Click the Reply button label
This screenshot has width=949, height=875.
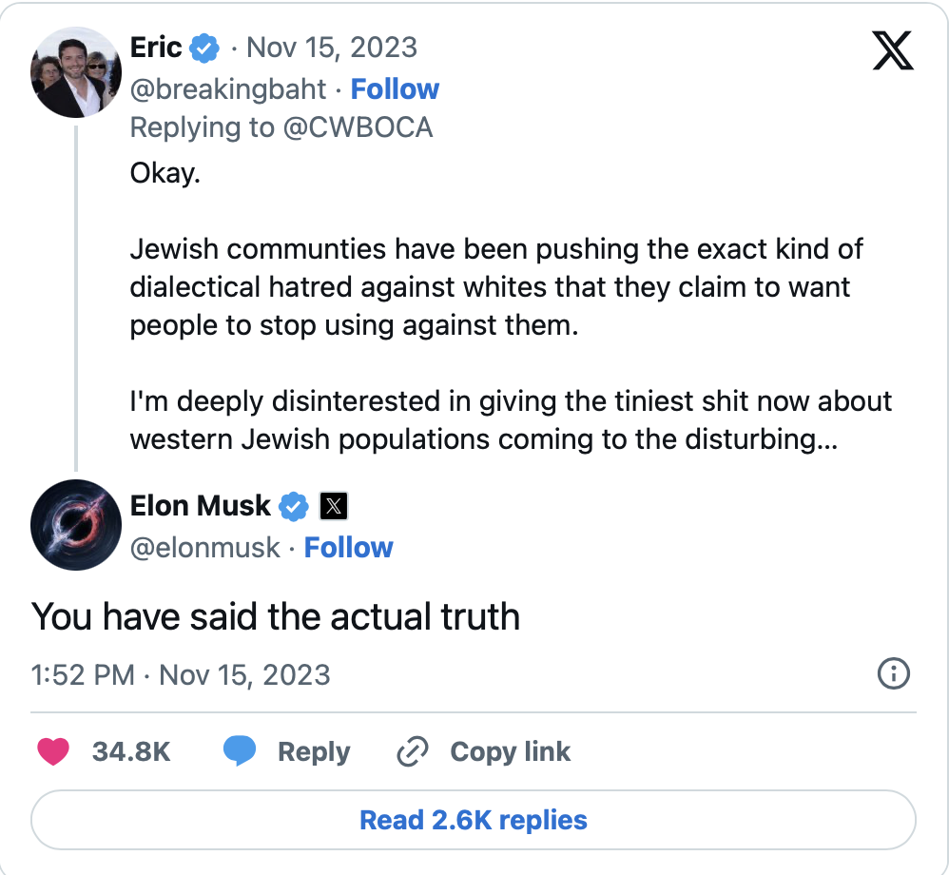[314, 752]
